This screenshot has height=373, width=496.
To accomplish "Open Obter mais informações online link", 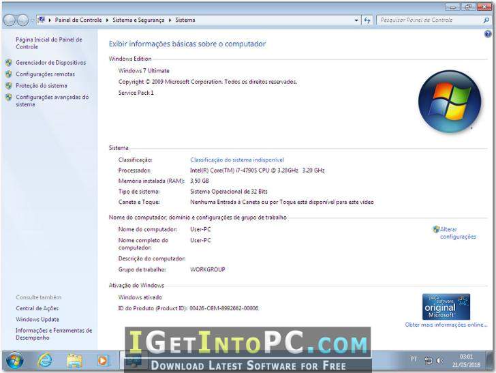I will coord(446,325).
